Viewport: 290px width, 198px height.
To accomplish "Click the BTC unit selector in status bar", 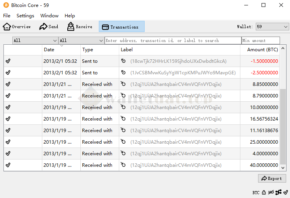I will tap(256, 192).
